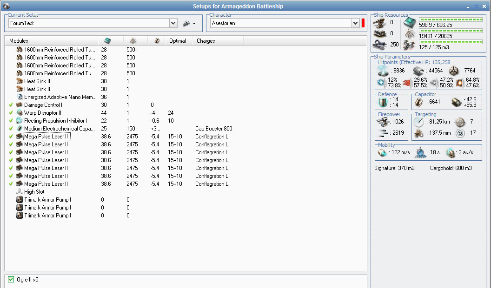The image size is (491, 288).
Task: Click the sensor strength icon showing 17
Action: pyautogui.click(x=460, y=133)
